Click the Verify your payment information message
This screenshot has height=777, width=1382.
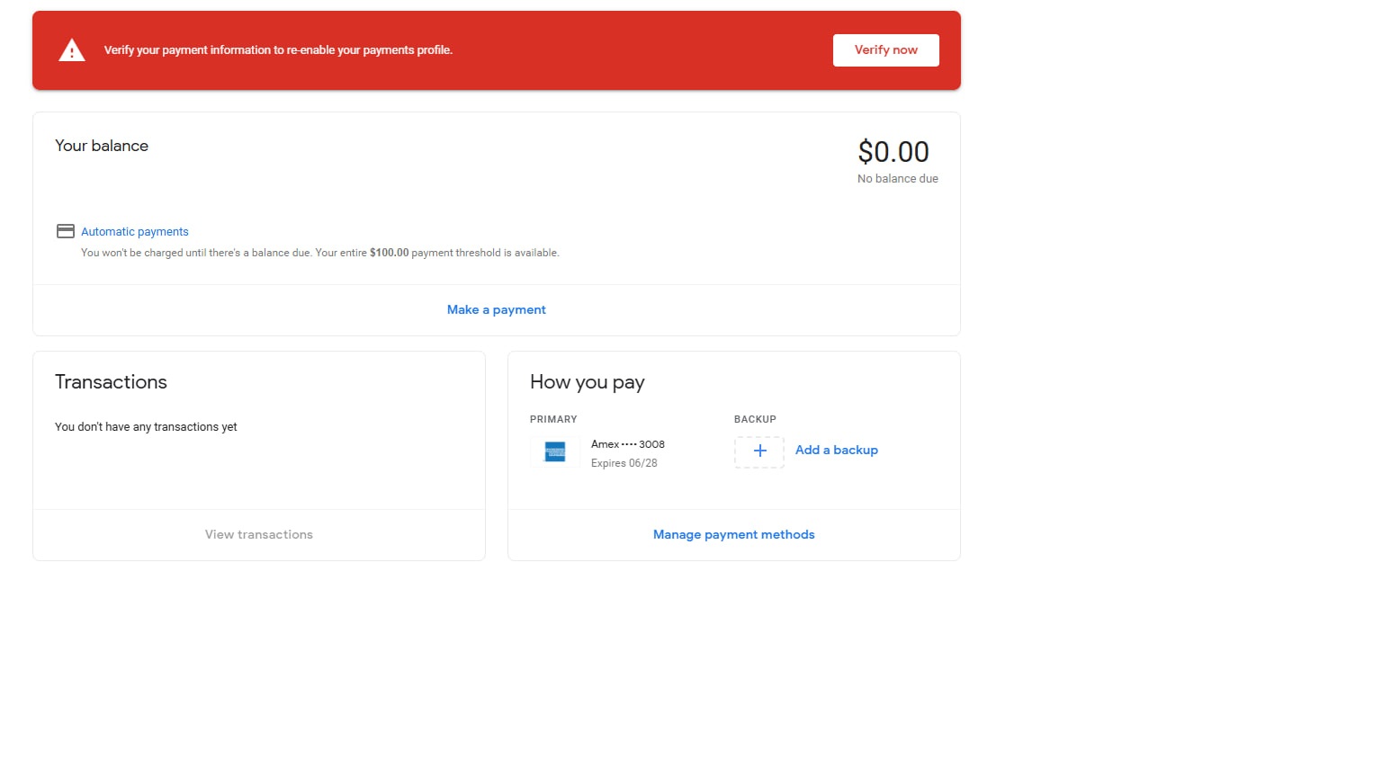click(x=278, y=50)
